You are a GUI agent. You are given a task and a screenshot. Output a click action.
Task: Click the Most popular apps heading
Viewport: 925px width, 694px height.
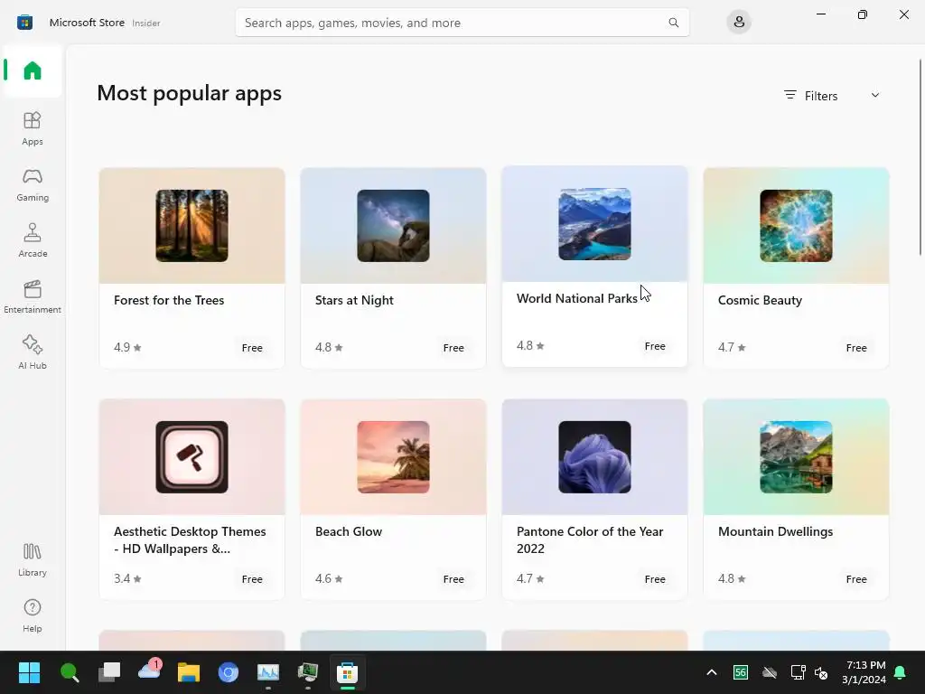(x=190, y=93)
